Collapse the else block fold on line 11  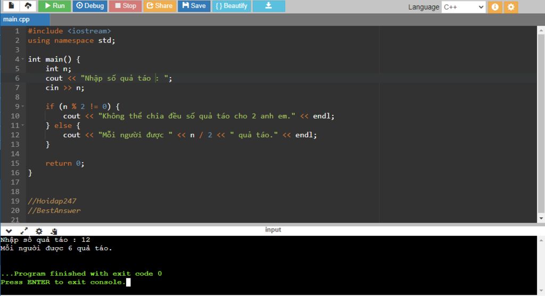(x=23, y=125)
